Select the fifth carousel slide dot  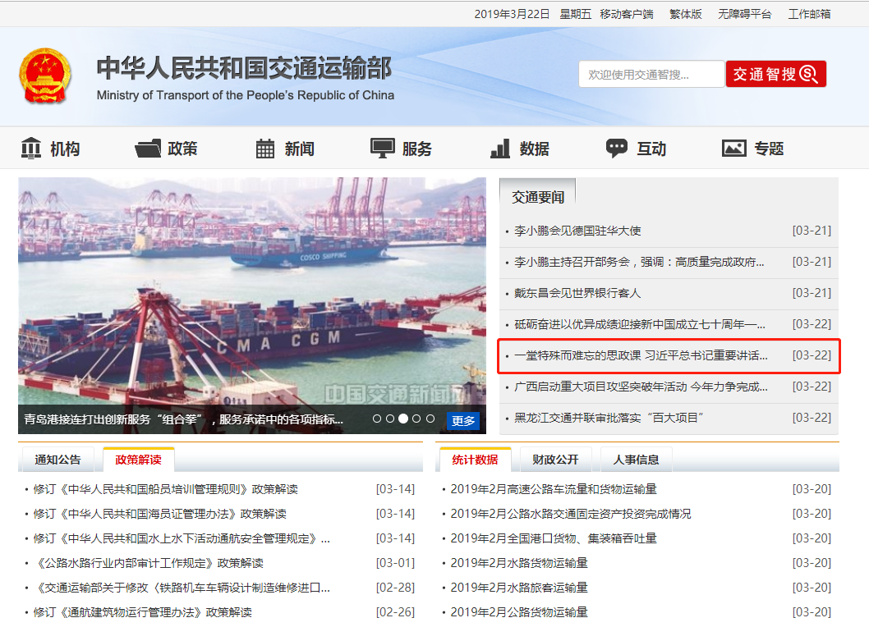point(430,419)
